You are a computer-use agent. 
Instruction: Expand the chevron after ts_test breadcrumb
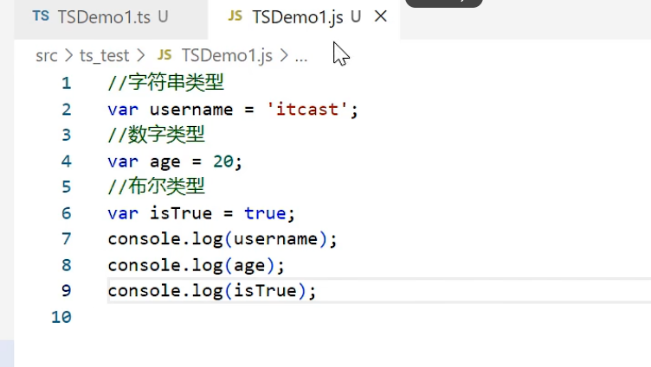[141, 55]
